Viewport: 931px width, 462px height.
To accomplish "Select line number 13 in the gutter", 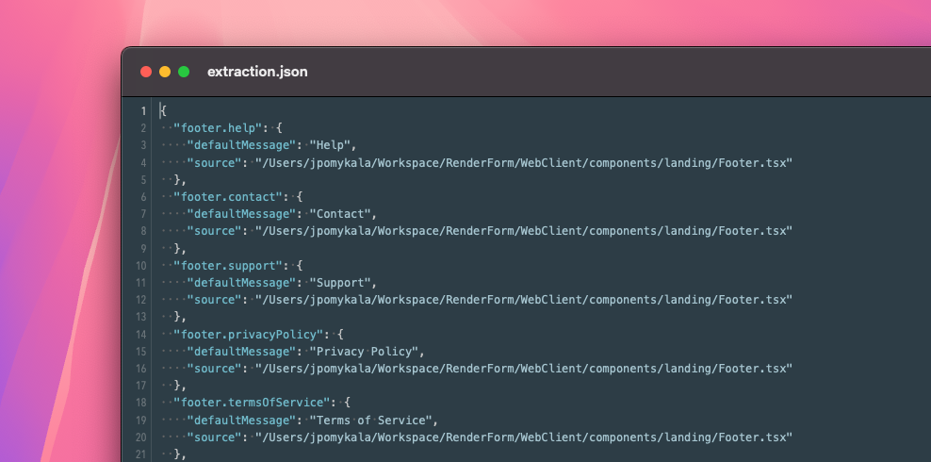I will click(140, 317).
